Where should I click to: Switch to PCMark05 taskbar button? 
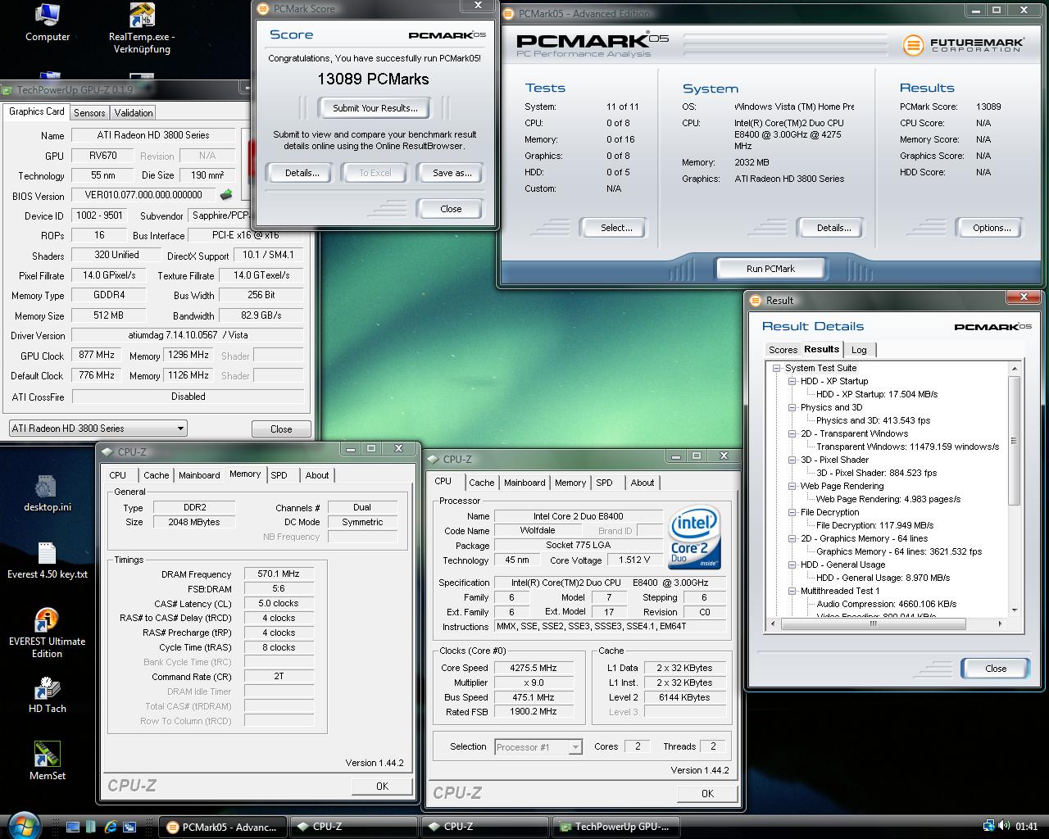(x=223, y=827)
